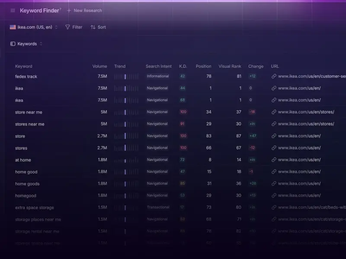Click the Keywords panel layout icon
The height and width of the screenshot is (259, 346).
pyautogui.click(x=13, y=44)
